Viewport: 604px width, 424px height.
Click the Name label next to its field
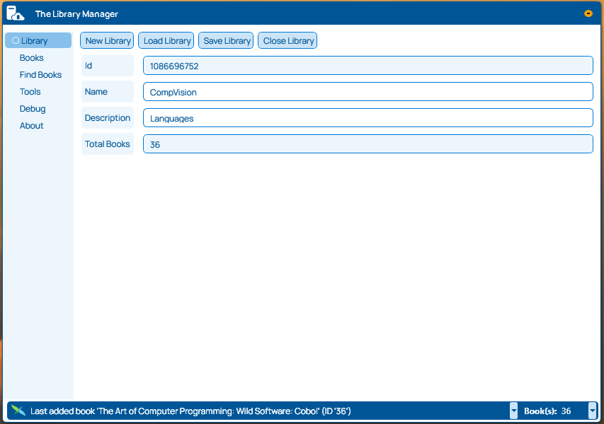(x=107, y=91)
